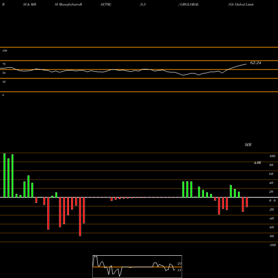Click the 'SI & MR' header label
The width and height of the screenshot is (278, 278).
pos(29,4)
